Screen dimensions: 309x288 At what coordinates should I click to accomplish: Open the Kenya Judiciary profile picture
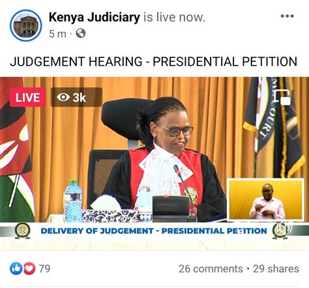25,25
